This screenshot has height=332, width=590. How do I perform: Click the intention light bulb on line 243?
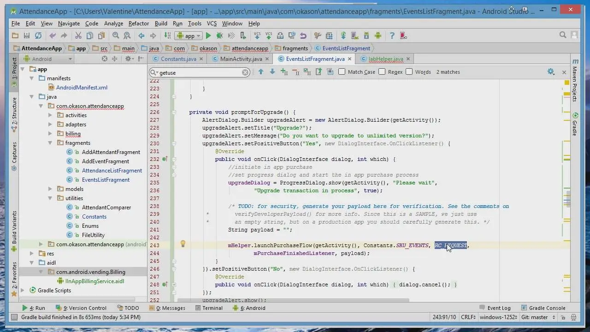[183, 244]
